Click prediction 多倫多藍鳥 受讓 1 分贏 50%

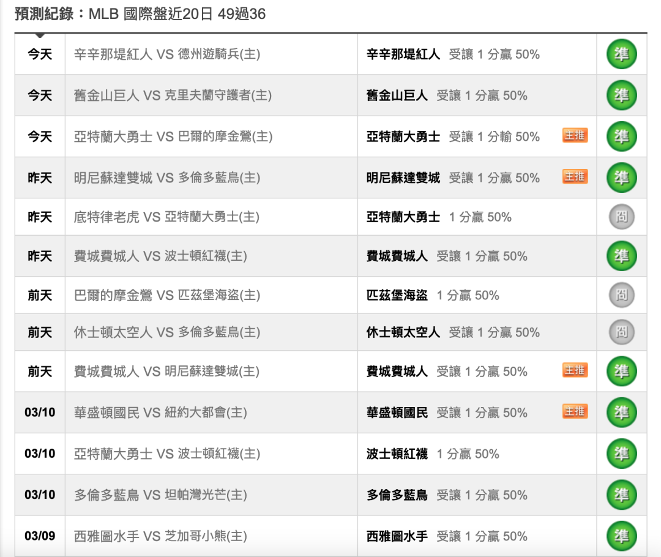tap(447, 495)
